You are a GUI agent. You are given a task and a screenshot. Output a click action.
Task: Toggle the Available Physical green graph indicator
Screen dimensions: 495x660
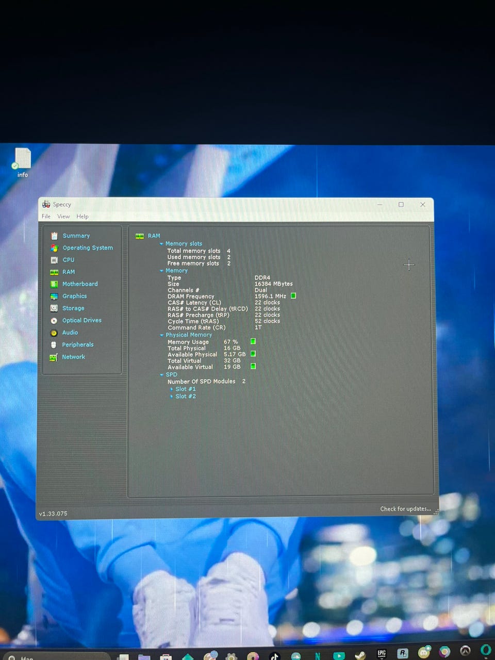[x=253, y=354]
